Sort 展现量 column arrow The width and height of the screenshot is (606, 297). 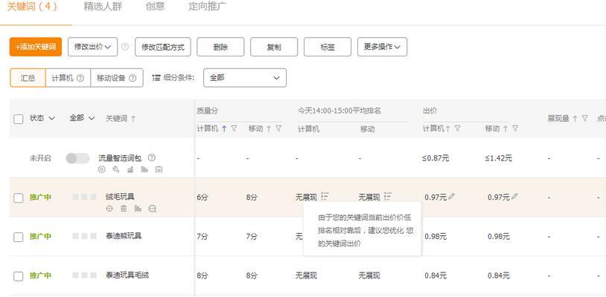(x=575, y=119)
